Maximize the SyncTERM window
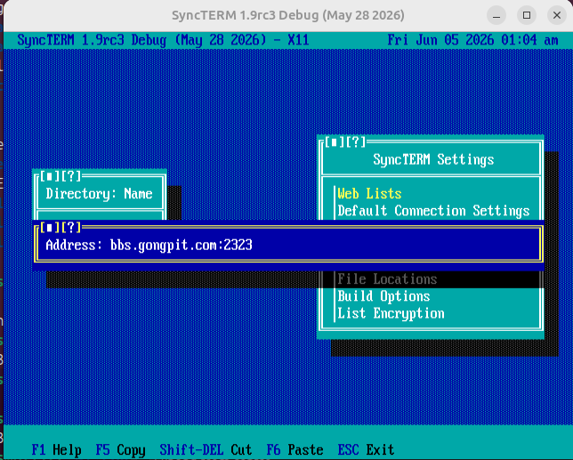The height and width of the screenshot is (460, 573). pyautogui.click(x=527, y=15)
